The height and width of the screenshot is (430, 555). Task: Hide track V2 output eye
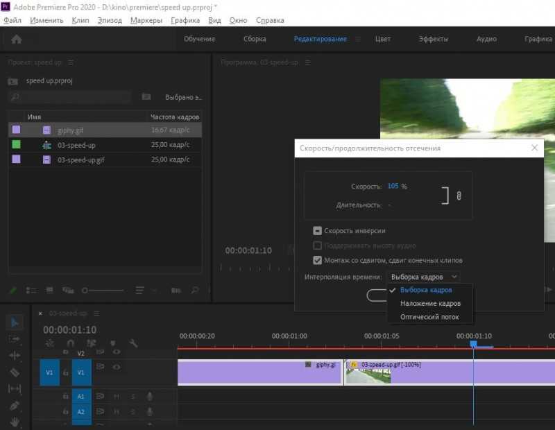117,352
